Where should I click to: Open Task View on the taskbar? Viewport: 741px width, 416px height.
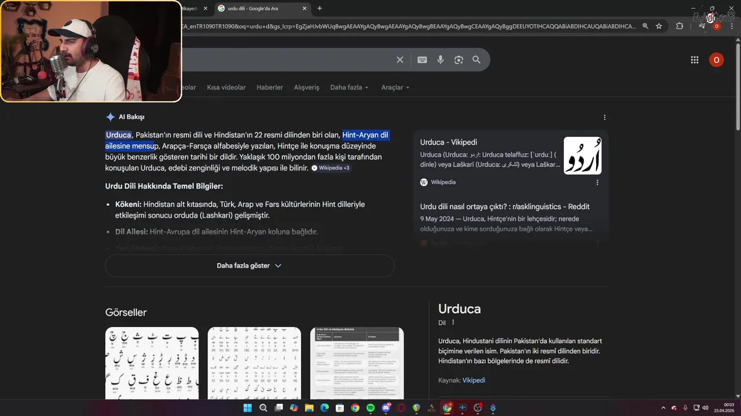tap(278, 408)
